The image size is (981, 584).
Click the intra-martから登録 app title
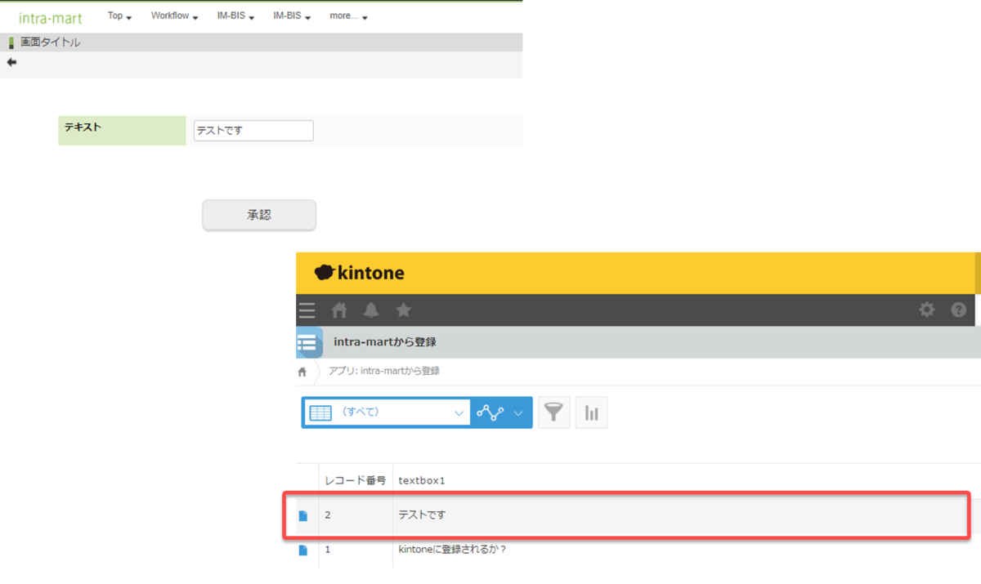[384, 342]
